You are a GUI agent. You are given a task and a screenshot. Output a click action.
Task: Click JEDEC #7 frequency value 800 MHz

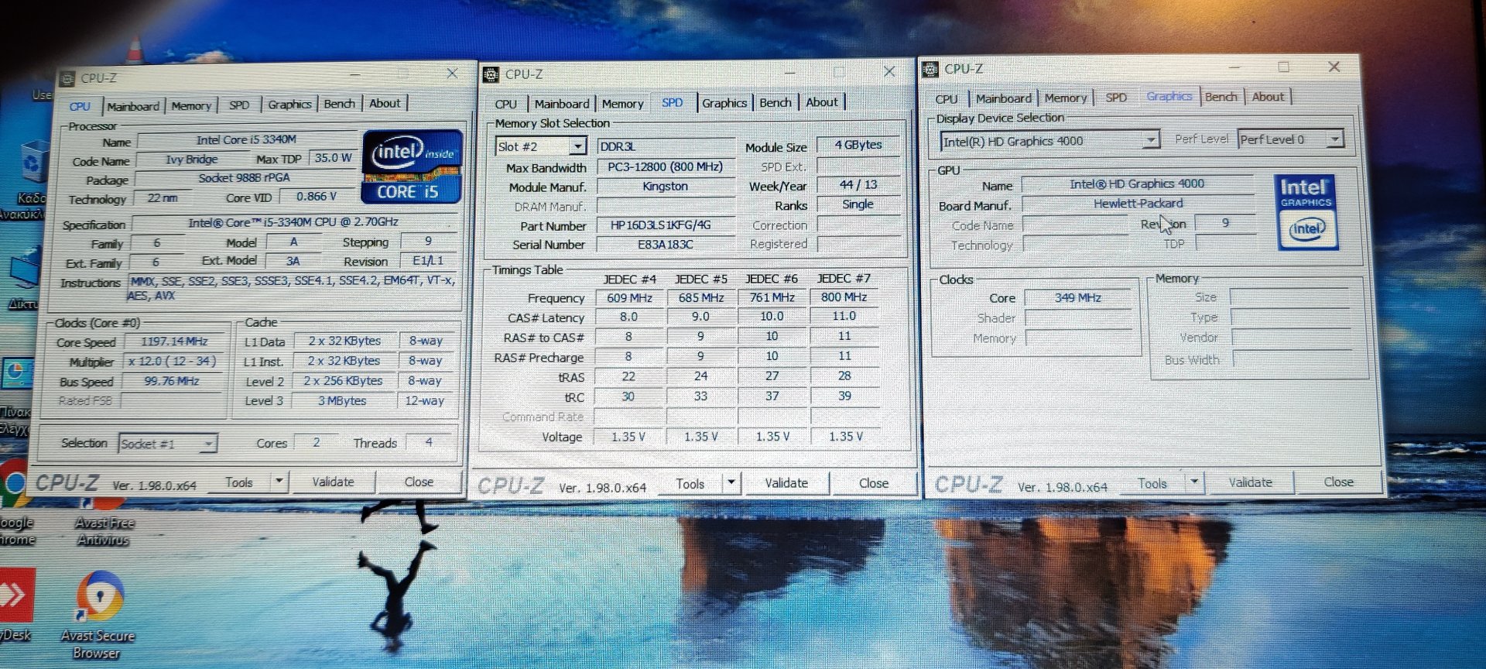click(844, 297)
